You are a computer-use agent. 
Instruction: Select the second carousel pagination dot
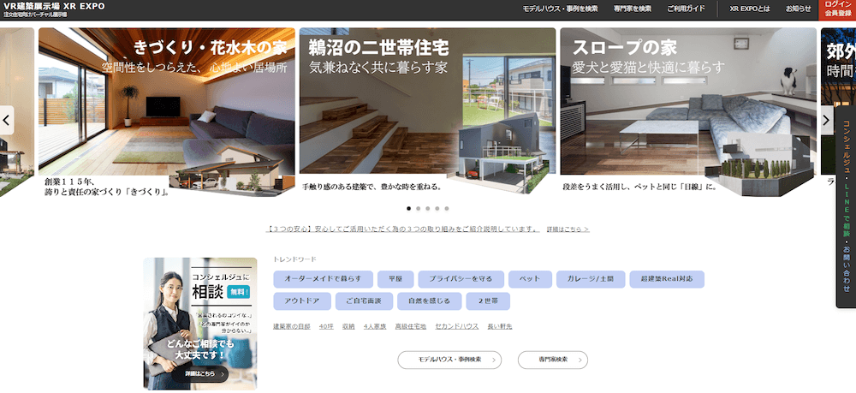419,208
